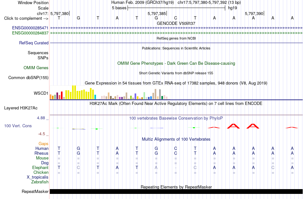This screenshot has width=303, height=199.
Task: Click the 'Human Feb. 2009 (GRCh37/hg19)' assembly text
Action: pyautogui.click(x=143, y=3)
